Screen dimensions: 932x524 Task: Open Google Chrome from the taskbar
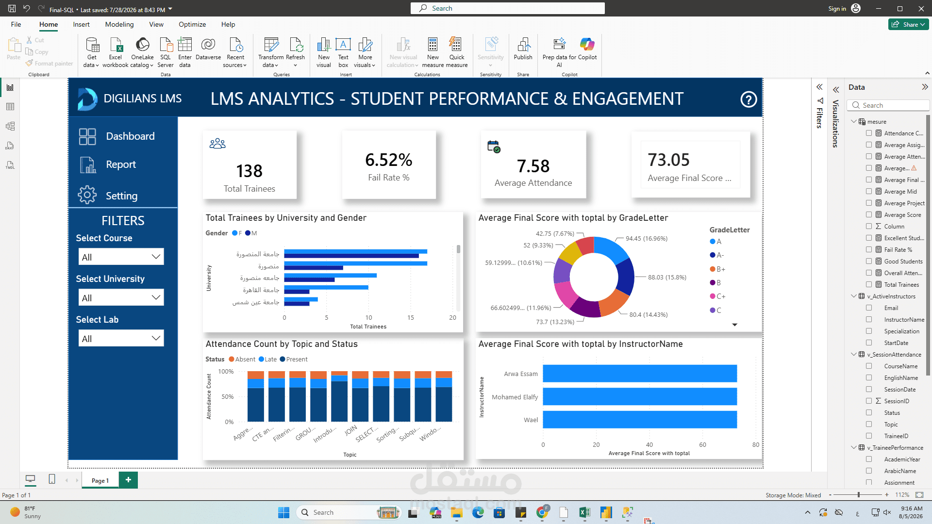[x=543, y=512]
